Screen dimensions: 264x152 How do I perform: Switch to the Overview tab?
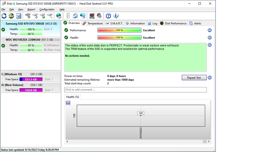coord(72,23)
